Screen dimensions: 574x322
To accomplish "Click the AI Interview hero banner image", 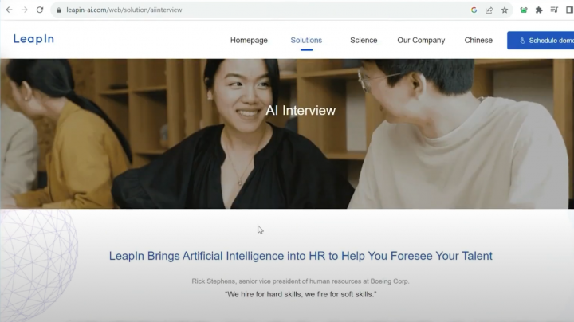I will point(287,134).
